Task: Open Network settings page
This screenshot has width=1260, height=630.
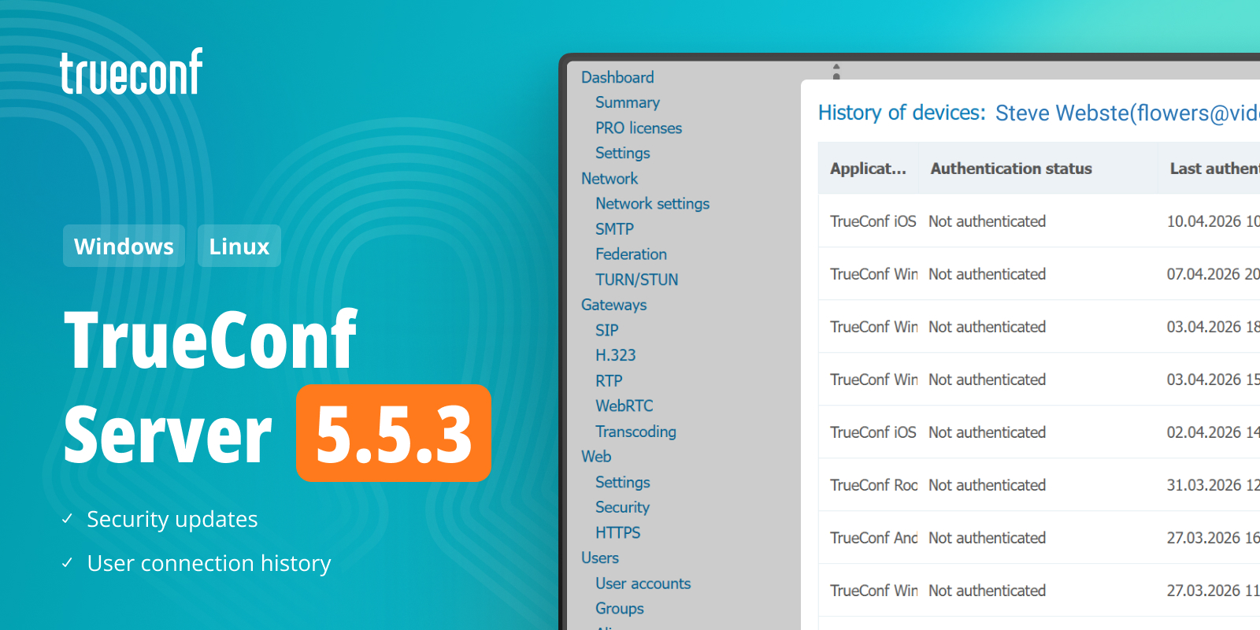Action: (x=653, y=204)
